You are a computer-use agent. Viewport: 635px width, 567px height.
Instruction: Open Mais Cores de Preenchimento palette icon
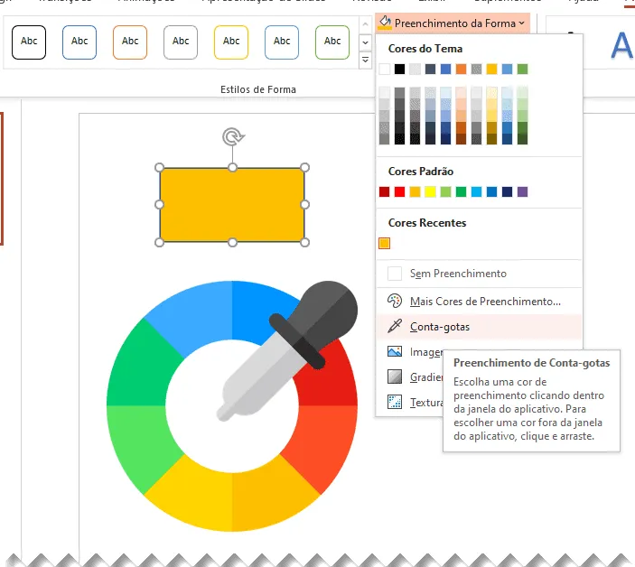[x=395, y=301]
